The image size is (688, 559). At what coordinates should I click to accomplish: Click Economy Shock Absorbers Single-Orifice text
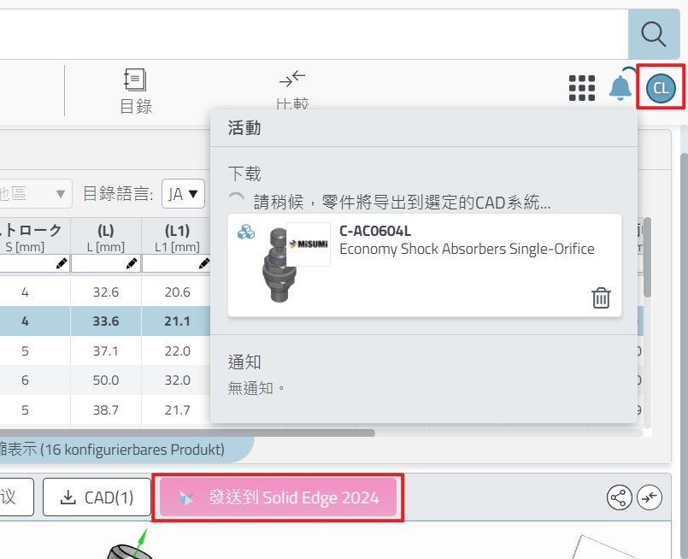[467, 249]
